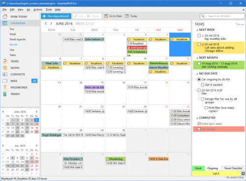Click the Edit pencil icon
Image resolution: width=246 pixels, height=181 pixels.
[76, 16]
